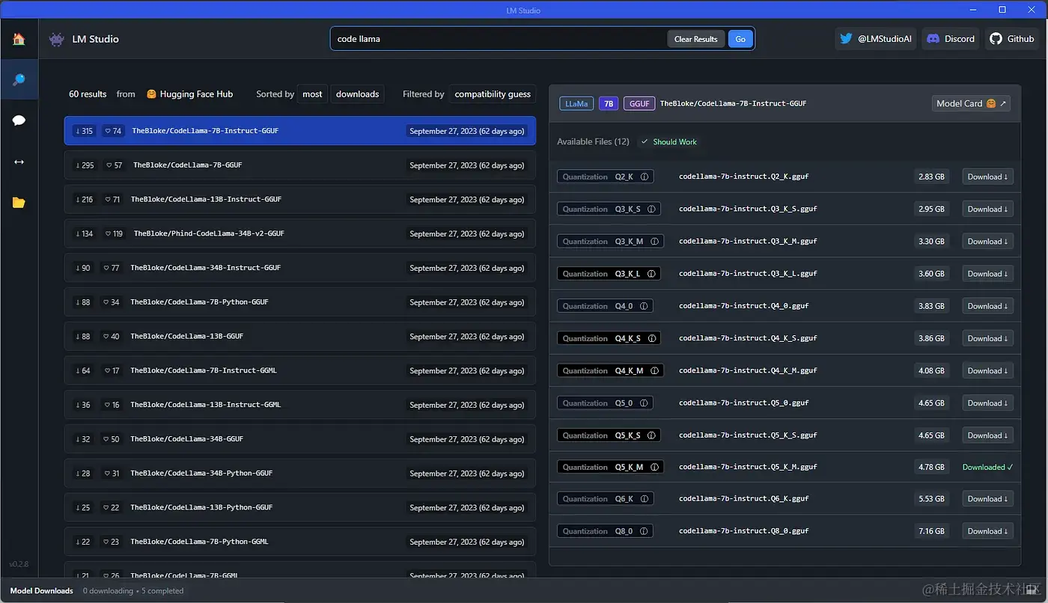The width and height of the screenshot is (1048, 603).
Task: Open the 'downloads' sort criterion selector
Action: [357, 94]
